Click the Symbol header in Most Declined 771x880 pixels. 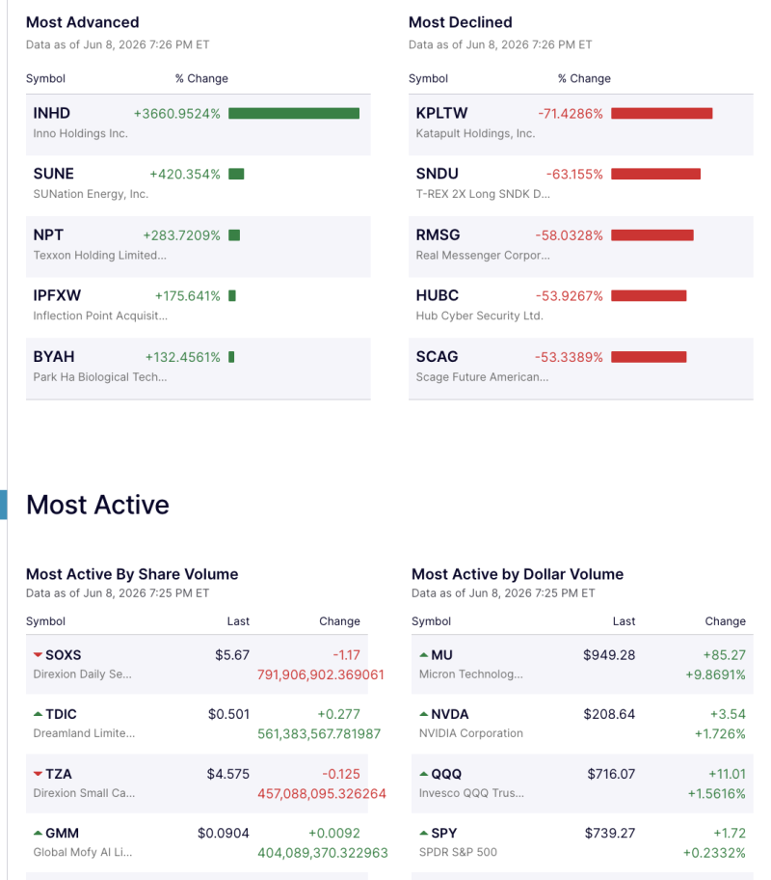pos(428,78)
